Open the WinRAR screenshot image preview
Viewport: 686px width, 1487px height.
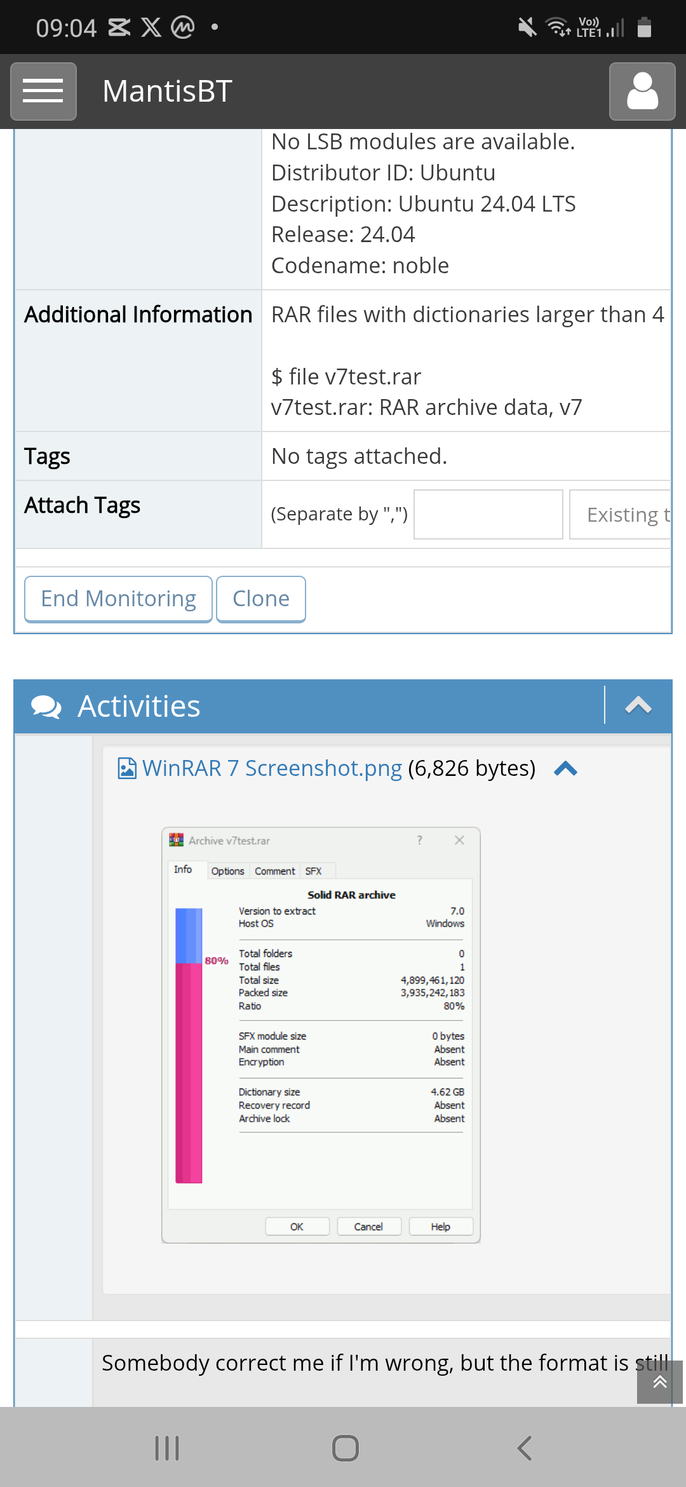321,1035
